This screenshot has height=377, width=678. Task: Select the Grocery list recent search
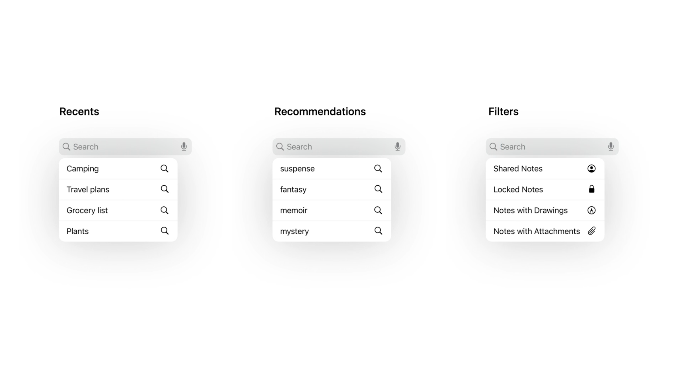[x=87, y=210]
